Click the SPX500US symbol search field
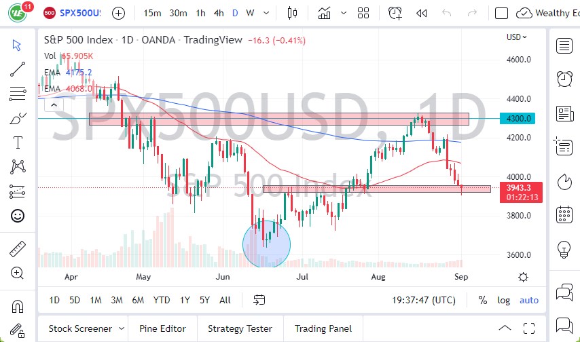 point(80,13)
